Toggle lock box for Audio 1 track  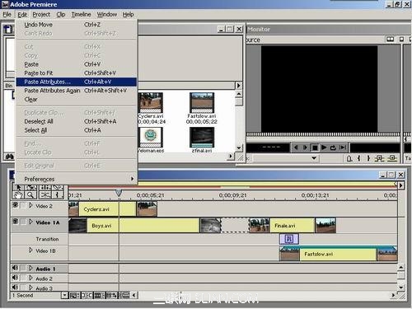coord(23,268)
